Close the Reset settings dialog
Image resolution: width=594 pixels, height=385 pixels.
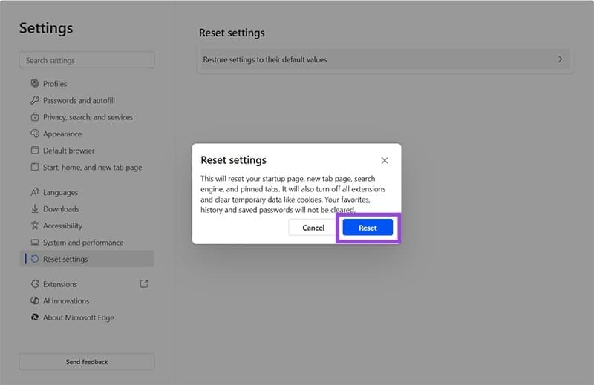pos(384,160)
